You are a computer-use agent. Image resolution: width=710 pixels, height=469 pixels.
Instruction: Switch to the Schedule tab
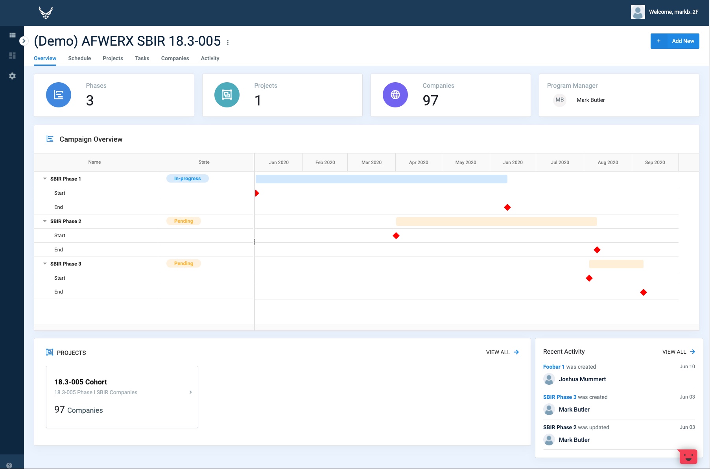[x=79, y=58]
